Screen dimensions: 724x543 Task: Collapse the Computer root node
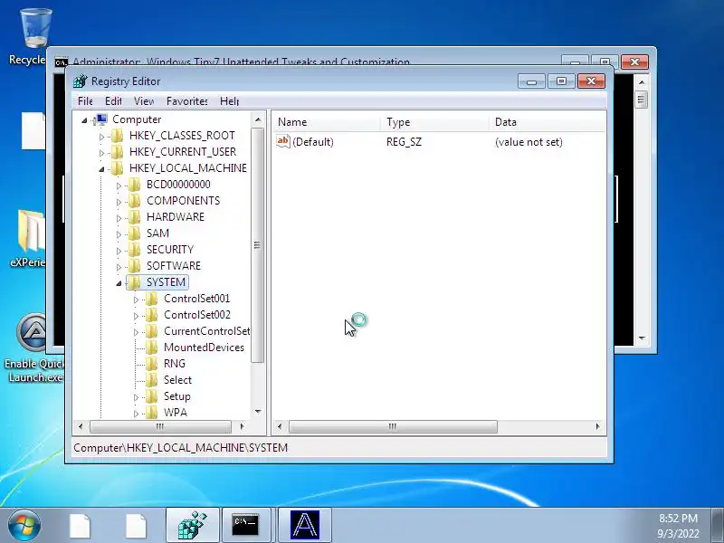(x=84, y=120)
